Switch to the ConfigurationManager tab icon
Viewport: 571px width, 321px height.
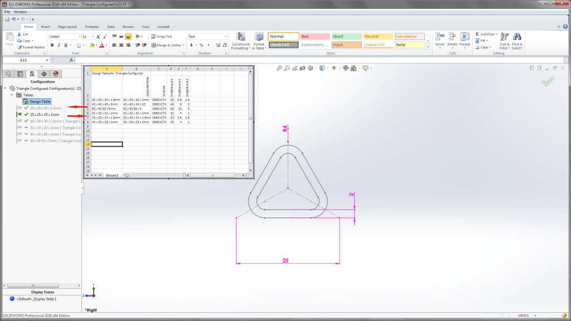32,73
